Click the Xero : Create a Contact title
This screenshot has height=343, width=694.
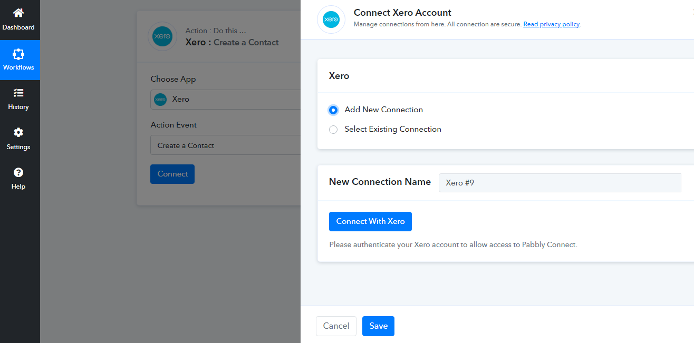click(232, 42)
